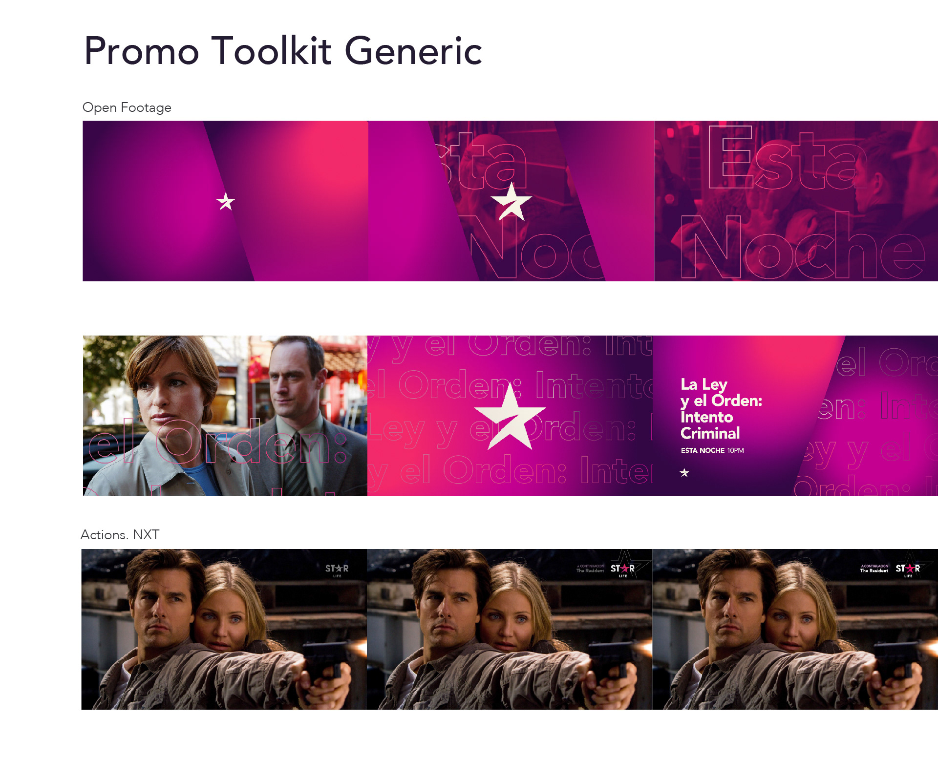Click the small white star in first gradient frame
Screen dimensions: 938x760
click(x=226, y=201)
